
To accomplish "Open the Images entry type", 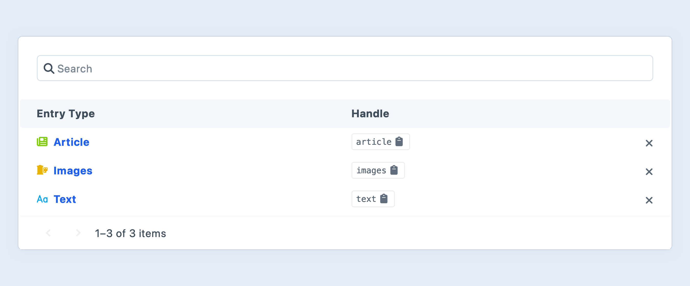I will [73, 170].
